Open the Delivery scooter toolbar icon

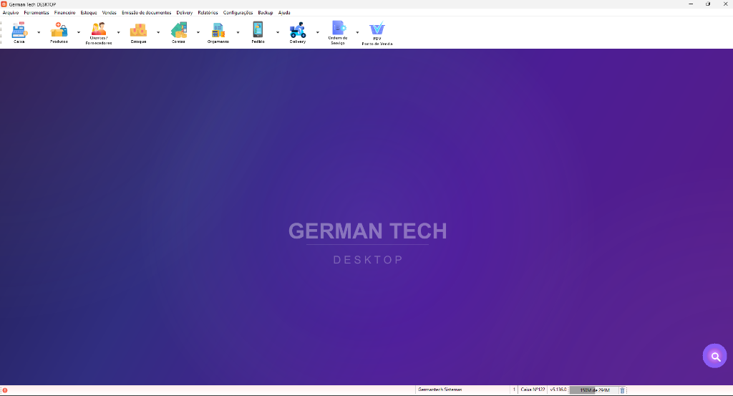click(298, 32)
